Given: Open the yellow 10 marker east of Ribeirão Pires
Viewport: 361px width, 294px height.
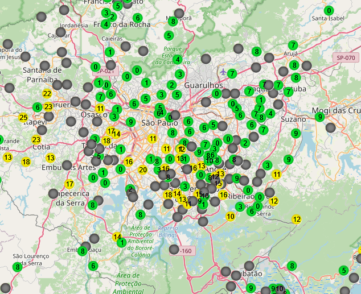Looking at the screenshot, I should pos(231,216).
